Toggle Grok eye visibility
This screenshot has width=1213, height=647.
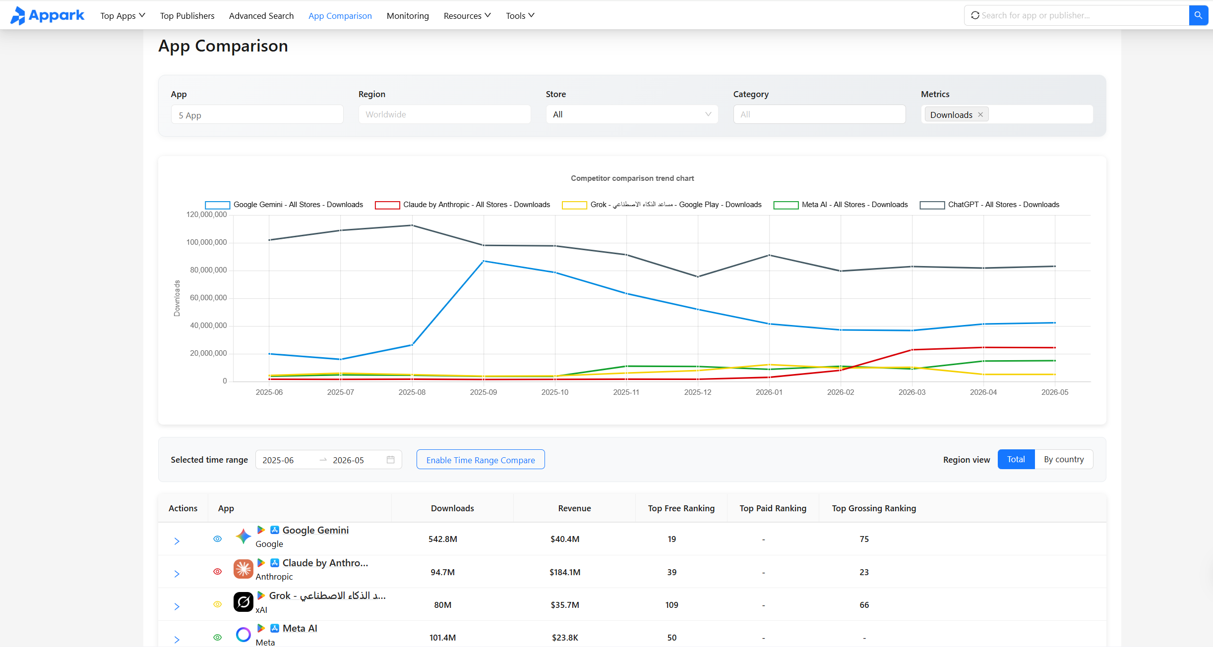tap(217, 604)
